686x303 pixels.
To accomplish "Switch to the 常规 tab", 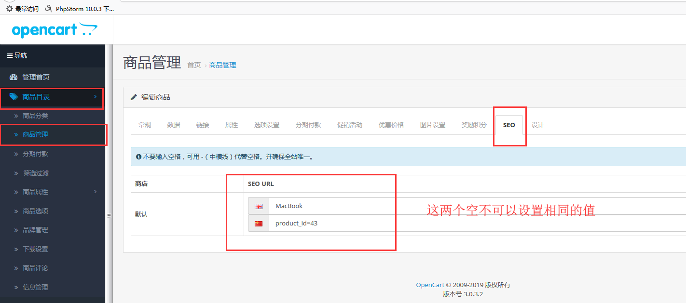I will [145, 125].
